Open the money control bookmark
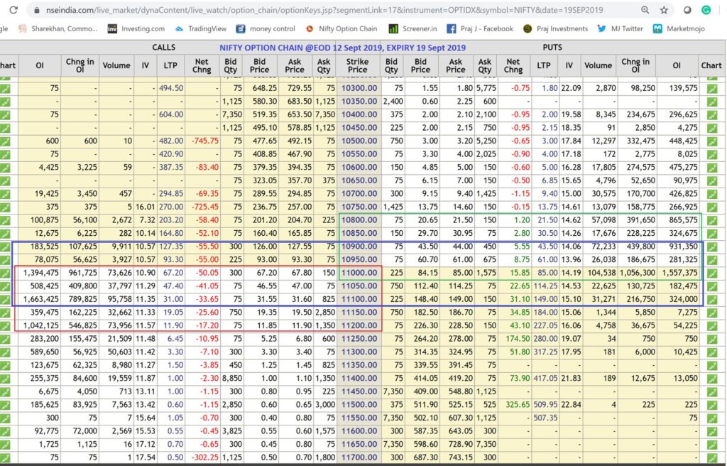Viewport: 727px width, 466px height. (266, 29)
